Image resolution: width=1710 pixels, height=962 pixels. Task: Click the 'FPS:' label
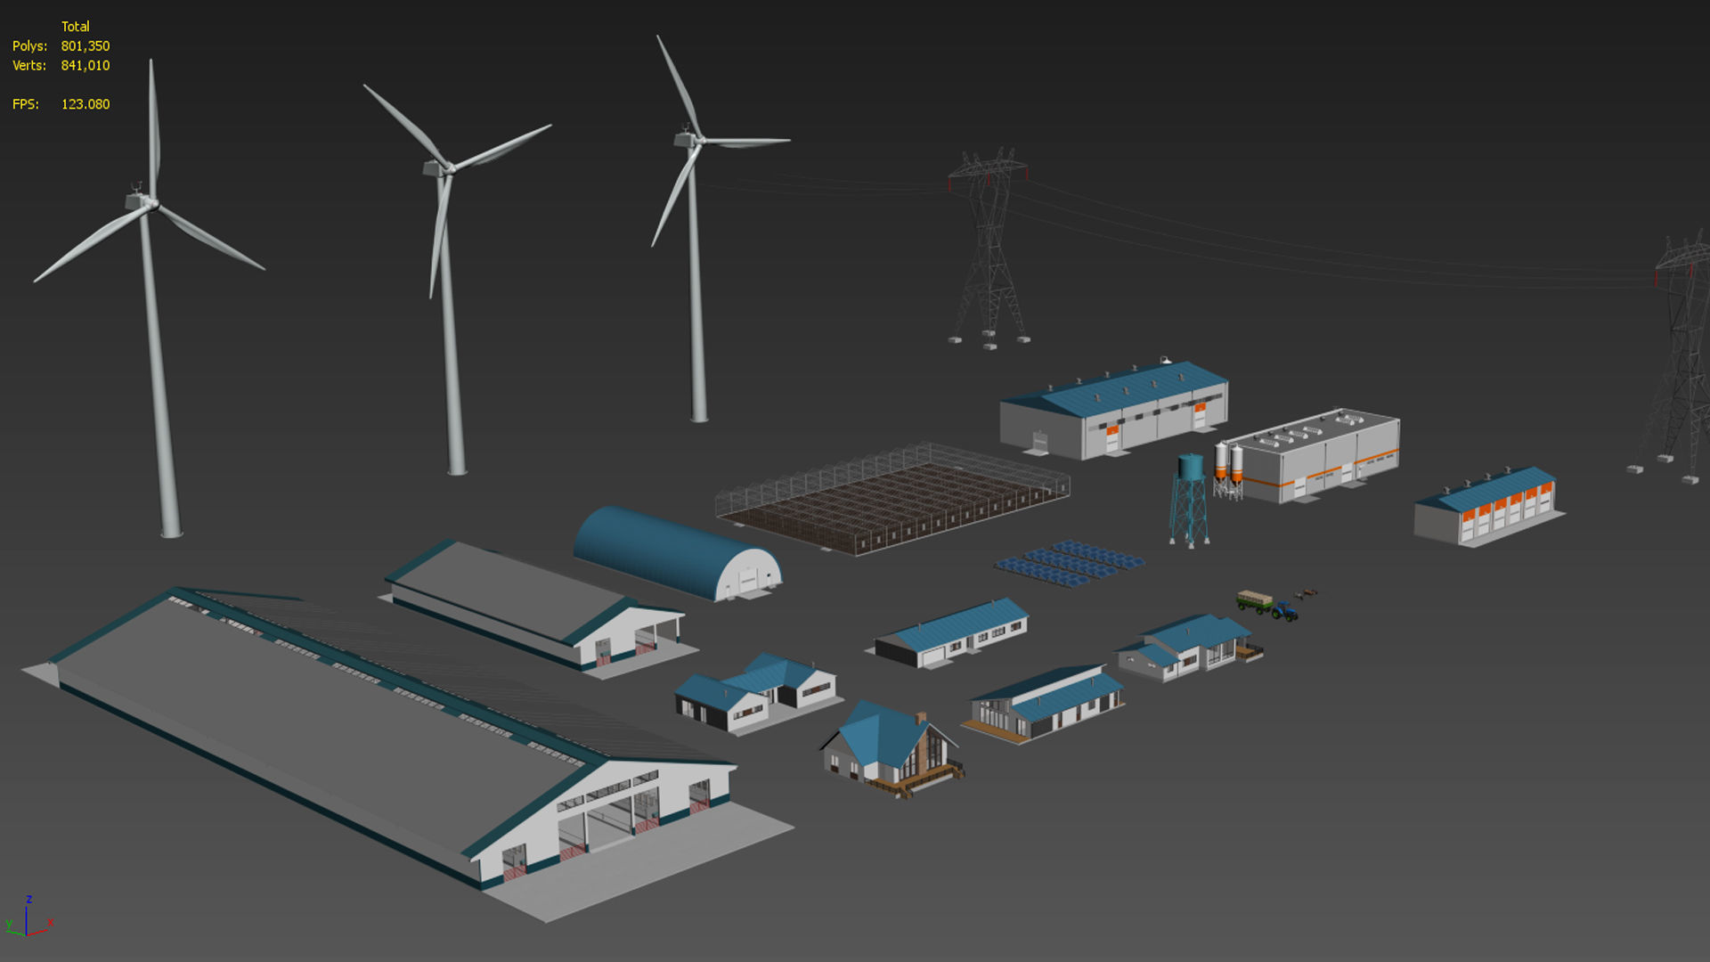[26, 104]
